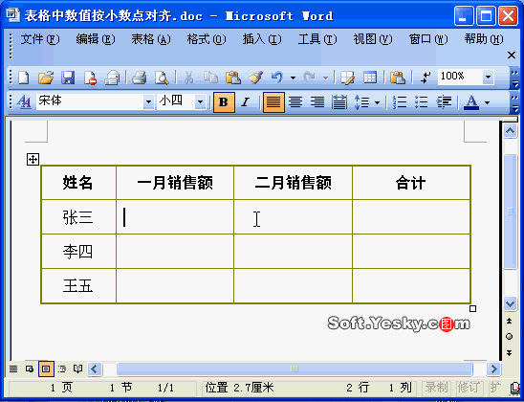This screenshot has height=402, width=524.
Task: Expand Formatting toolbar options chevron
Action: [x=514, y=102]
